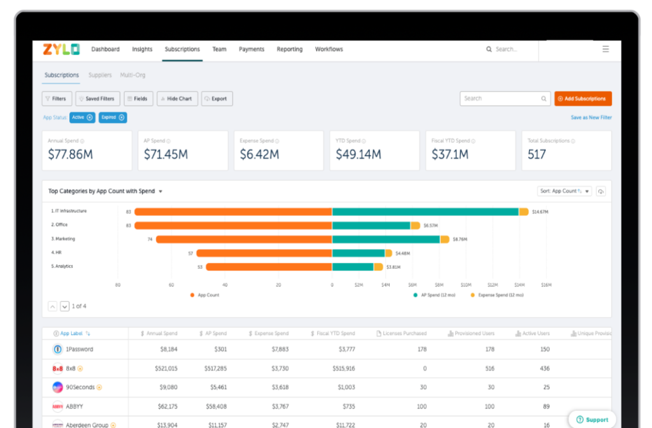The width and height of the screenshot is (652, 428).
Task: Open the Sort: App Count dropdown
Action: (x=564, y=190)
